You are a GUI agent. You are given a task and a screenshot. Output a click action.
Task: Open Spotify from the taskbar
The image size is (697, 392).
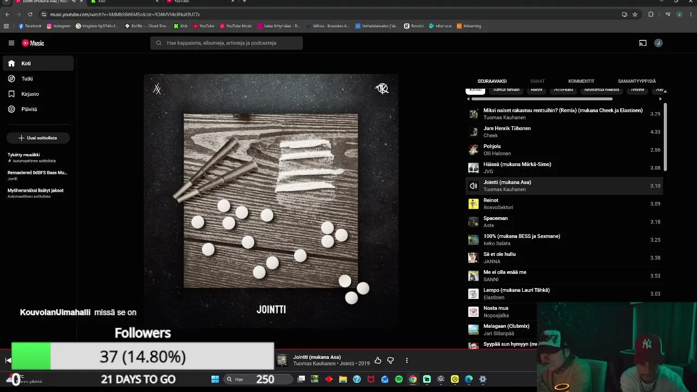pos(399,379)
